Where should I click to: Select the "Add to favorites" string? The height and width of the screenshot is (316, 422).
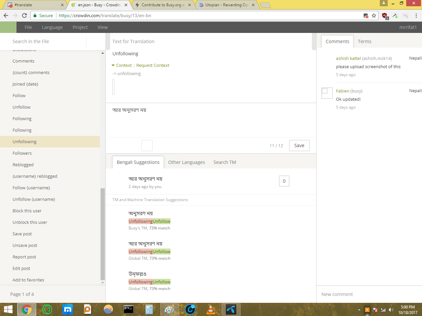[x=50, y=280]
